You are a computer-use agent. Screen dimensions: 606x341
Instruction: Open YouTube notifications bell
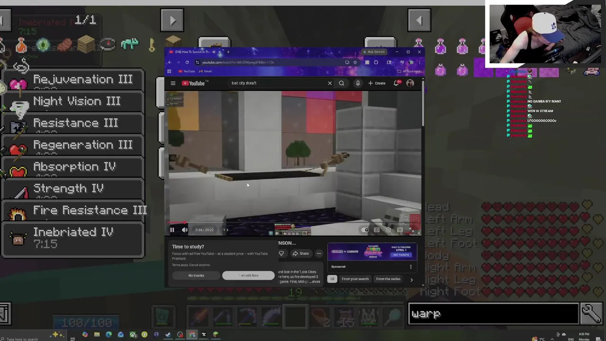click(397, 83)
